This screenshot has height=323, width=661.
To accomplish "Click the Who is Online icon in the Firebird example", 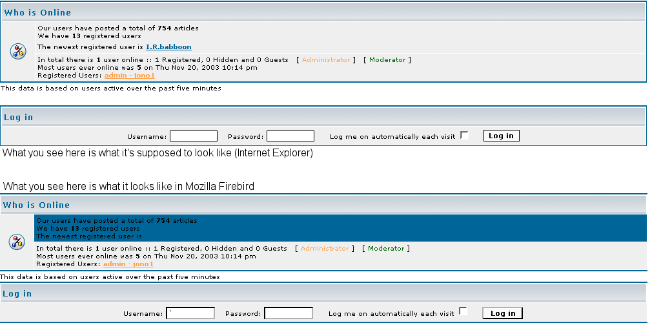I will [17, 242].
